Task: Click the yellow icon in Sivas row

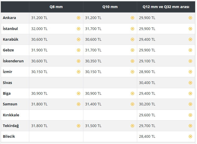Action: tap(190, 83)
